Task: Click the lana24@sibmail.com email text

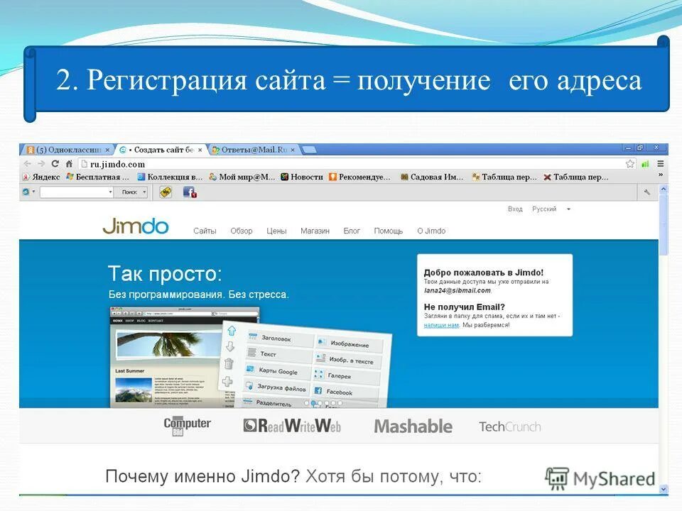Action: (457, 290)
